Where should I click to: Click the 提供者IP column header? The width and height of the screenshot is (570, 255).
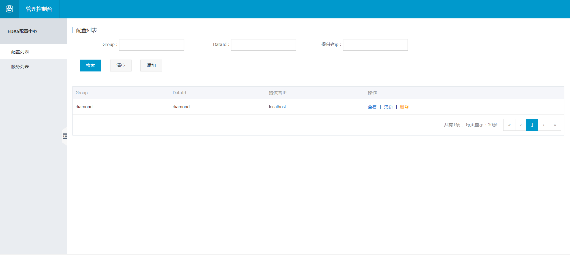(x=278, y=93)
